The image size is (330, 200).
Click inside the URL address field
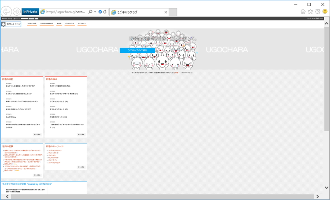click(66, 12)
